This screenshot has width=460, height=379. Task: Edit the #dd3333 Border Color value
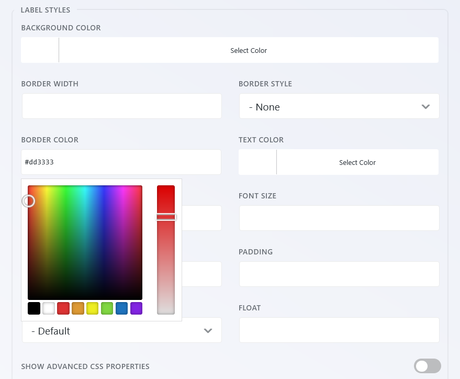tap(121, 162)
